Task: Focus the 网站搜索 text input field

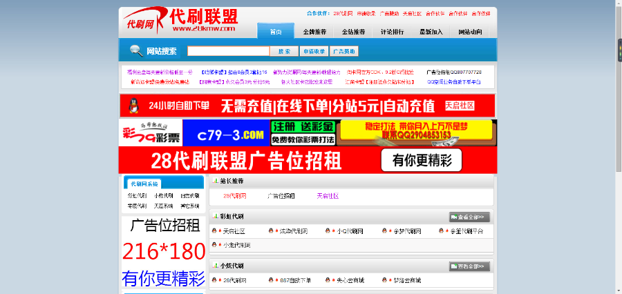Action: (229, 51)
